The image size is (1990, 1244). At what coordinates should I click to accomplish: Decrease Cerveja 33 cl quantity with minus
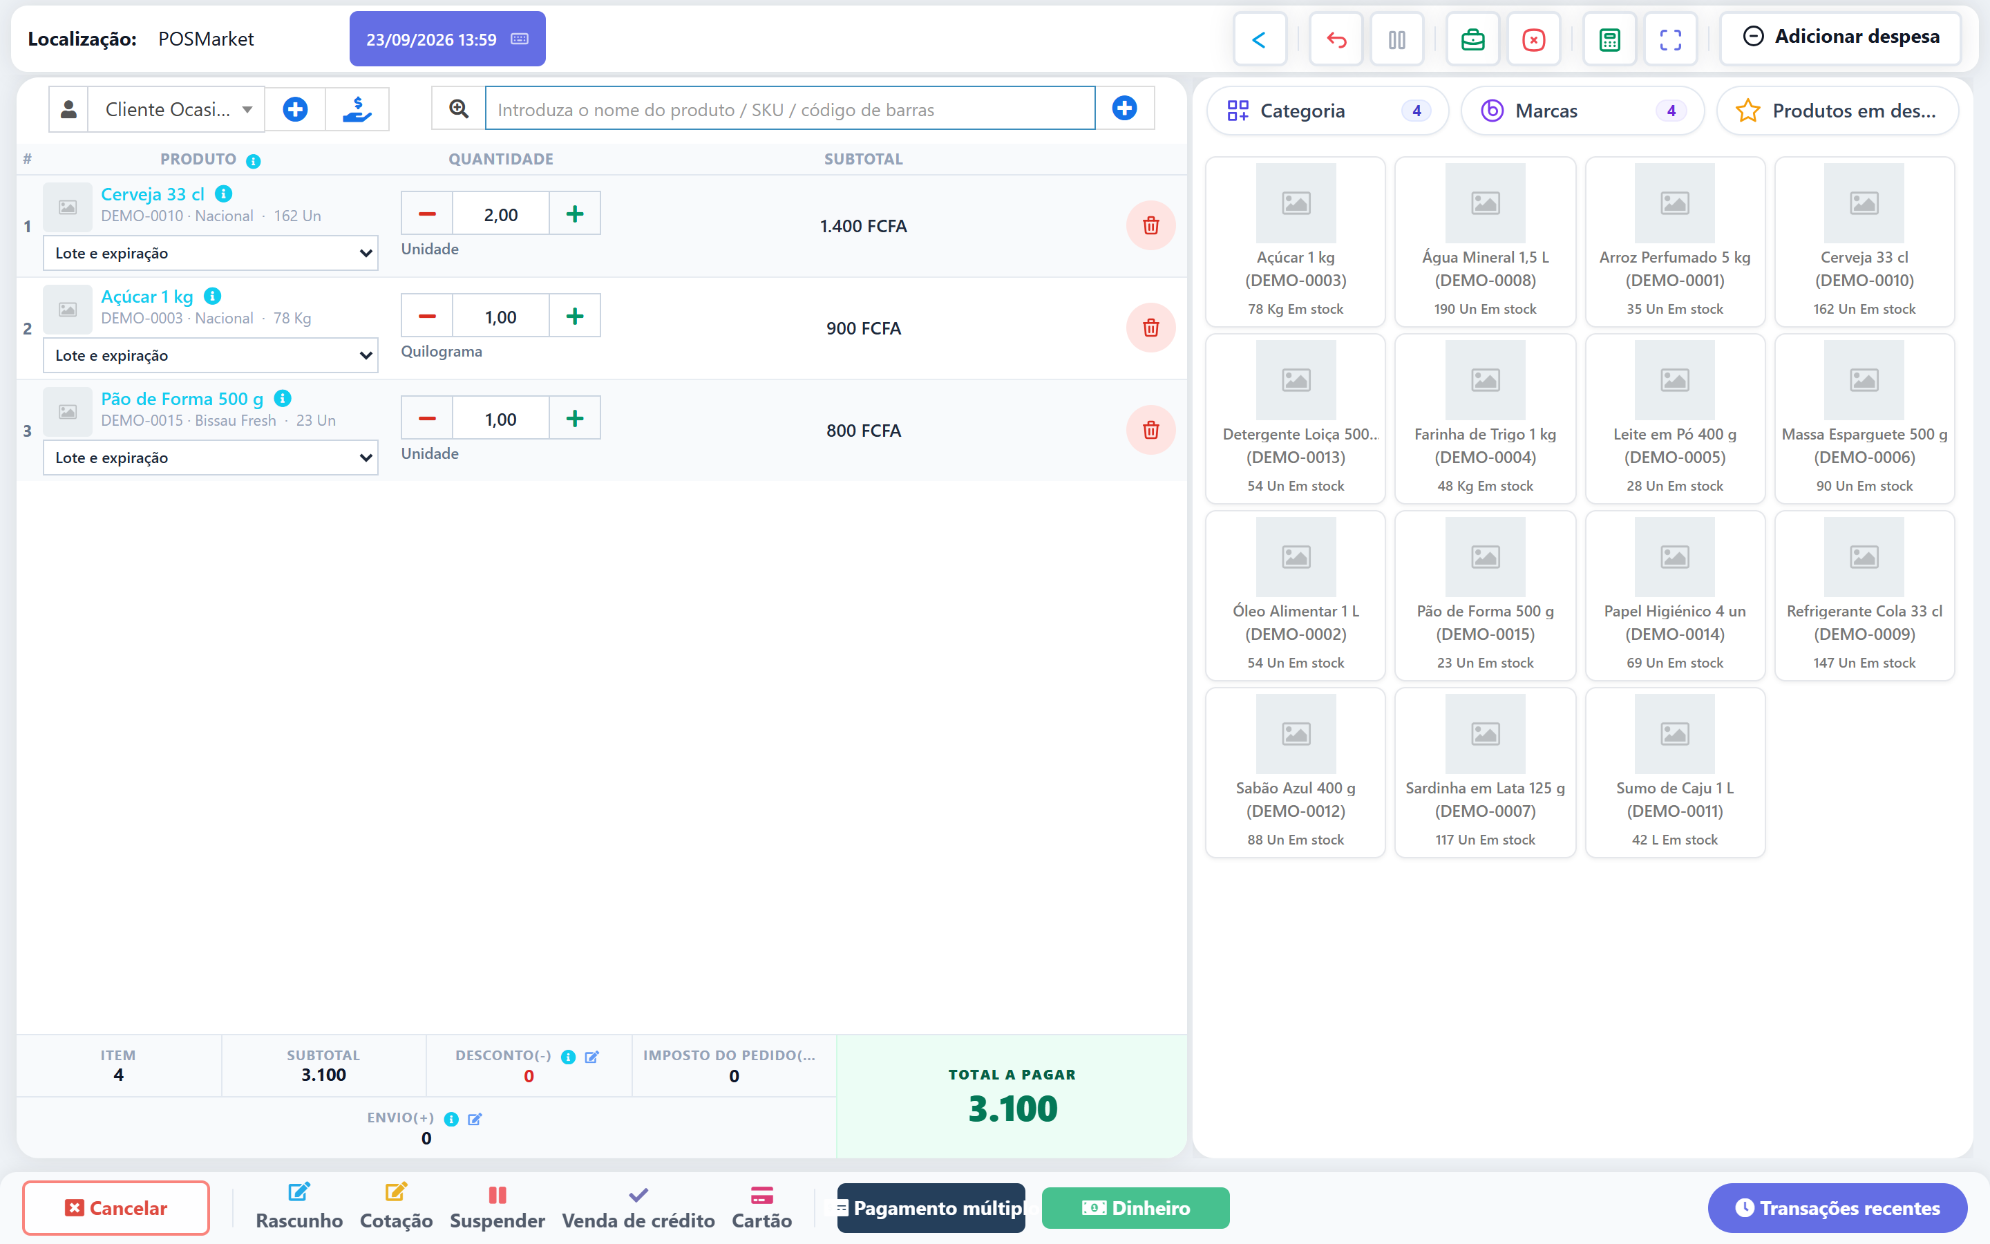427,214
